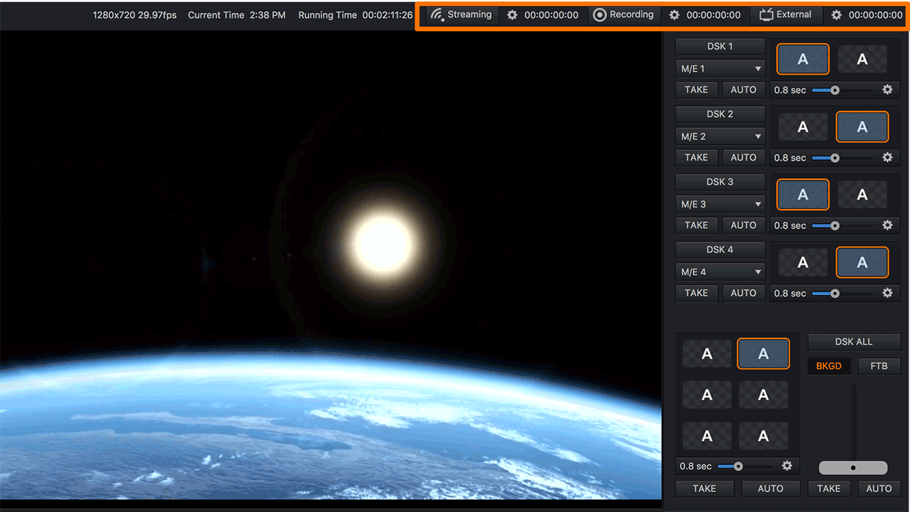Click TAKE for DSK 2
This screenshot has width=910, height=512.
point(696,157)
